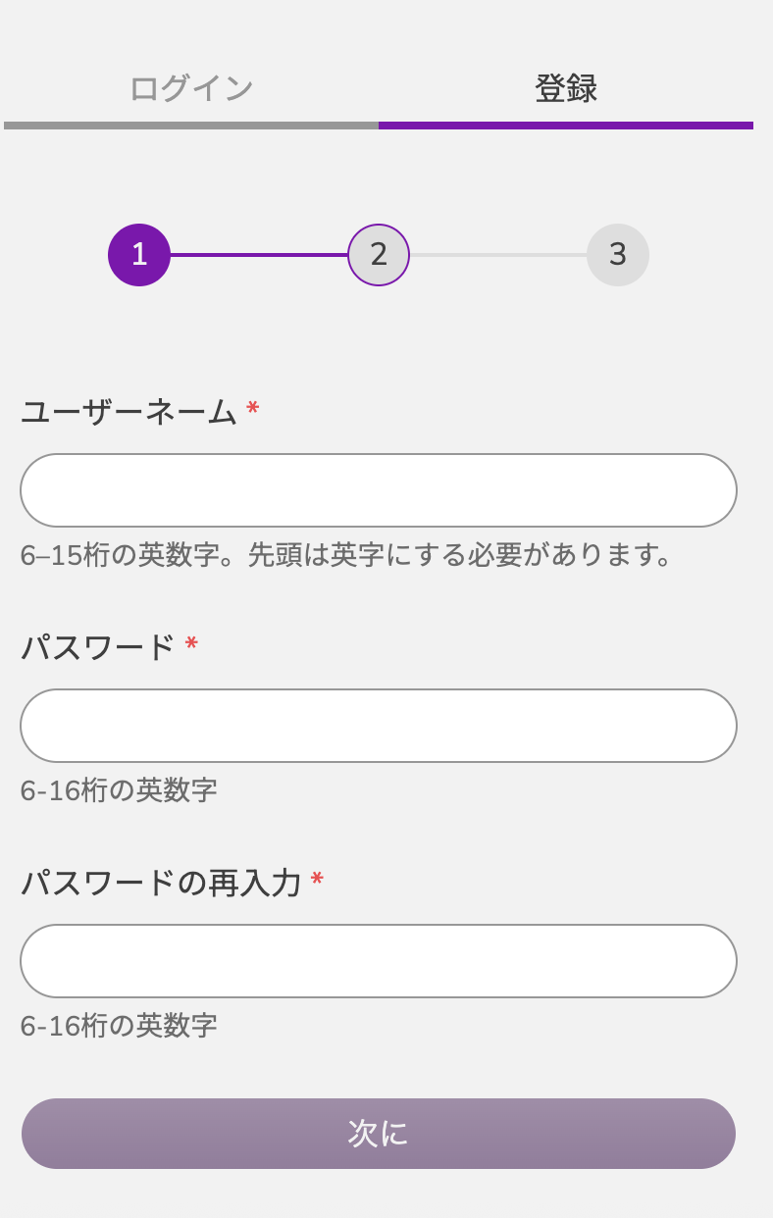Focus the パスワードの再入力 field
Image resolution: width=773 pixels, height=1218 pixels.
(379, 961)
